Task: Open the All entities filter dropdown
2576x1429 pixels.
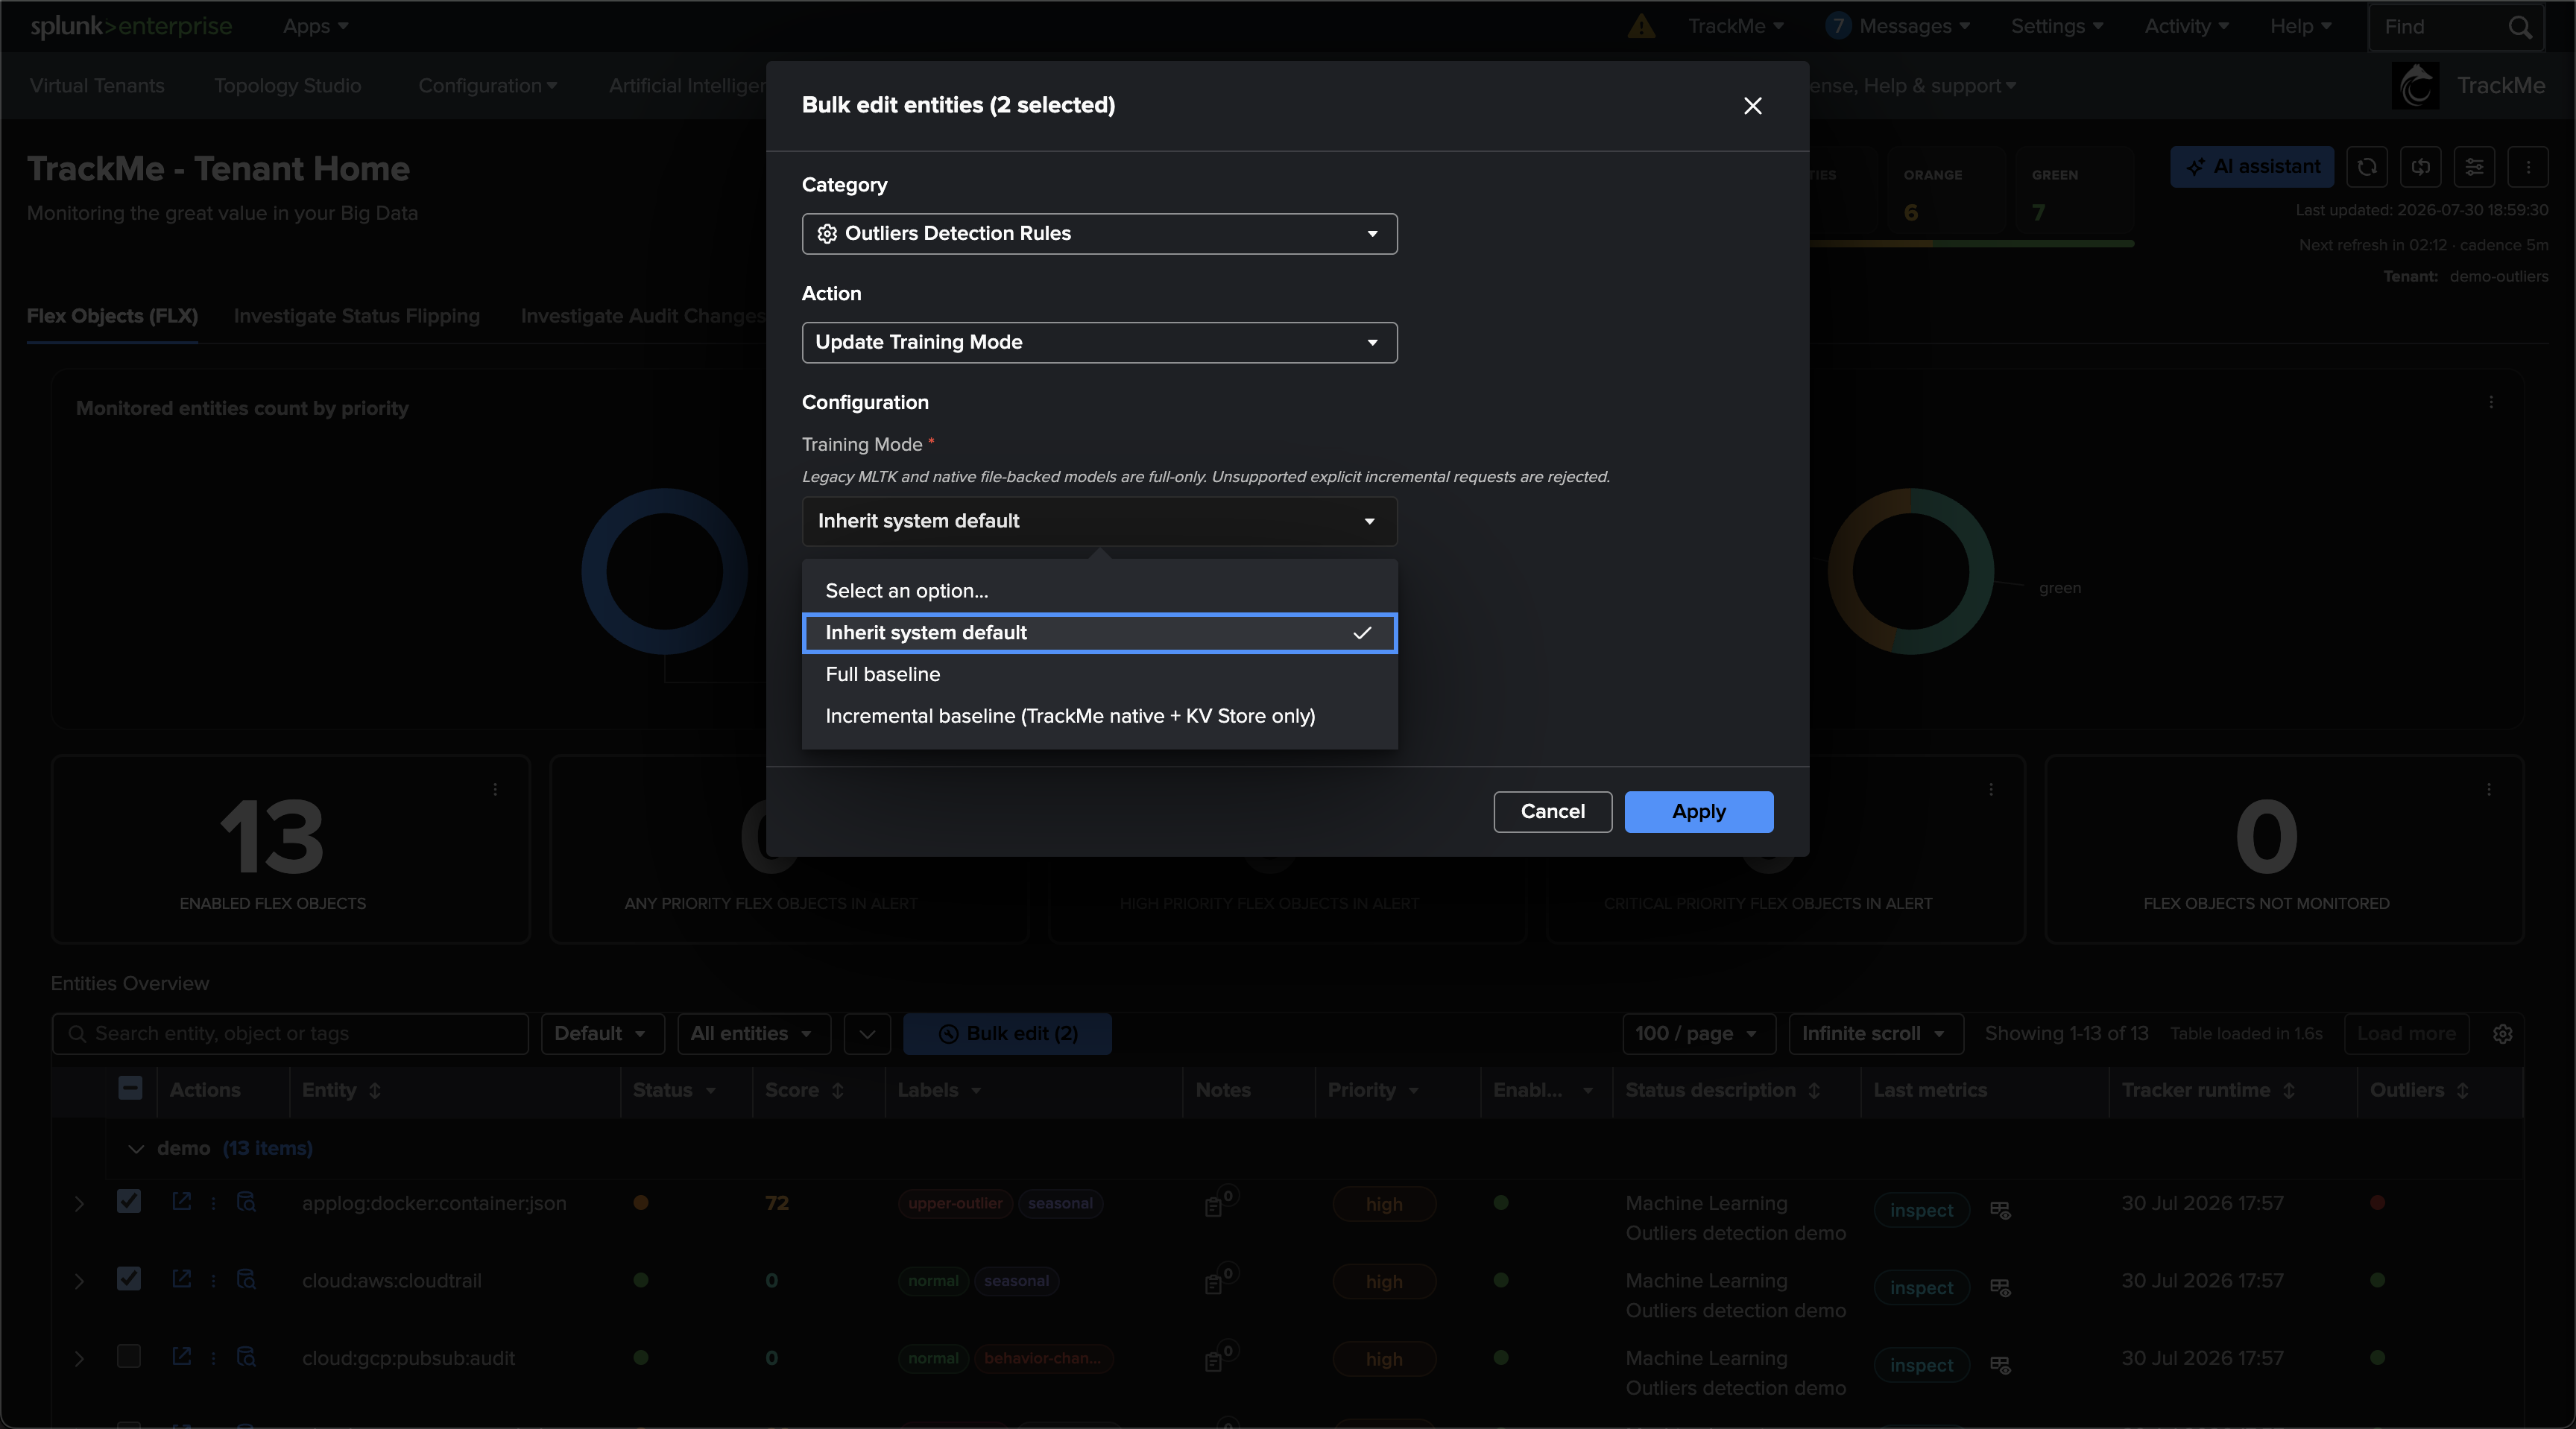Action: coord(753,1034)
